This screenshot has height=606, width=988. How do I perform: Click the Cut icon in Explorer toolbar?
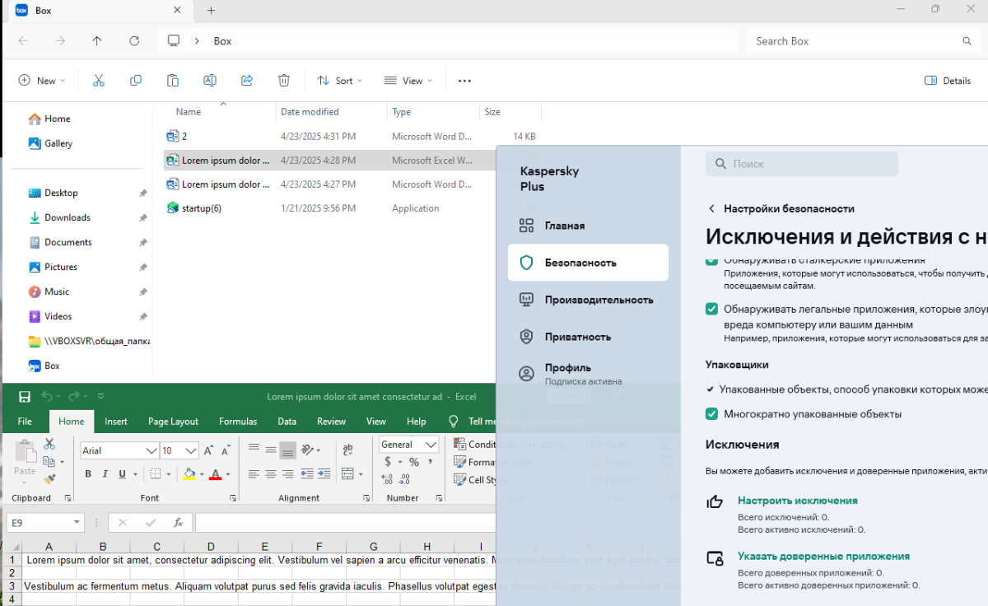tap(99, 81)
